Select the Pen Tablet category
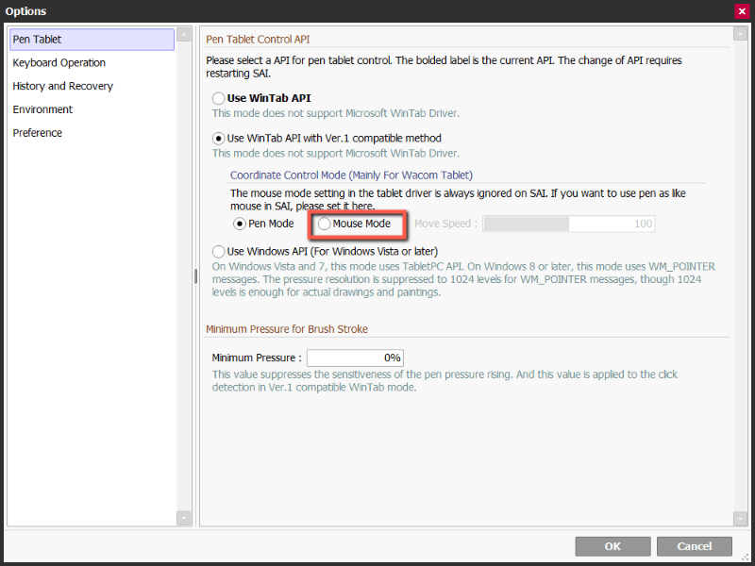This screenshot has height=566, width=755. pyautogui.click(x=92, y=40)
